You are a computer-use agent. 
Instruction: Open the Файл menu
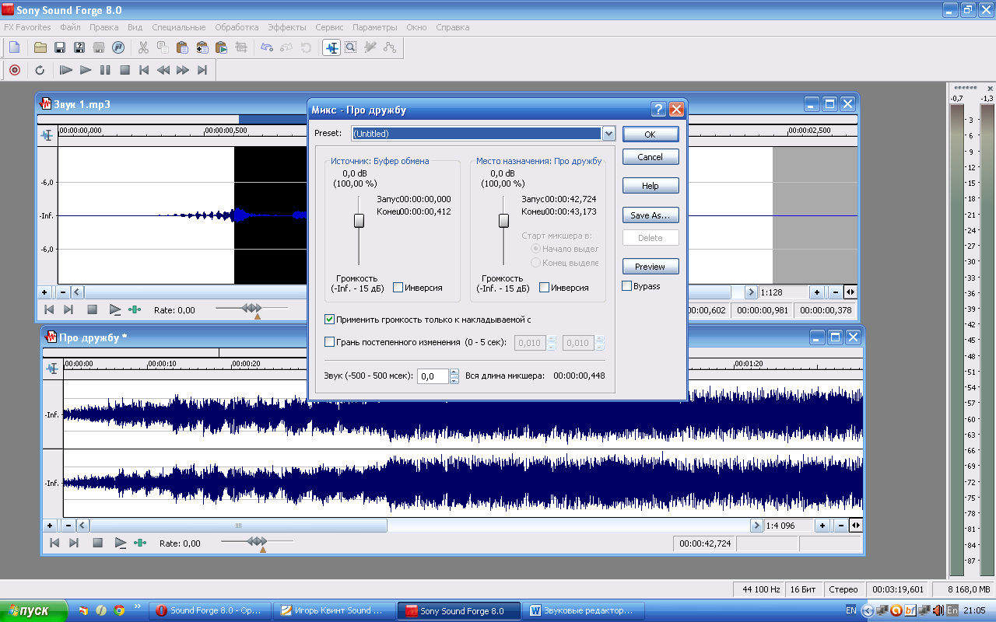[x=70, y=27]
